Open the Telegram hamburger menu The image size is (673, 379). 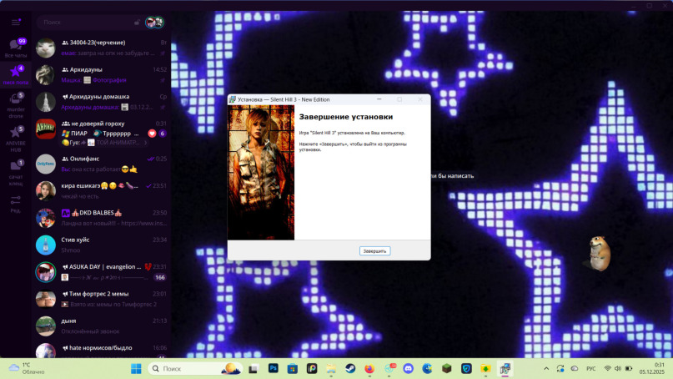[16, 22]
